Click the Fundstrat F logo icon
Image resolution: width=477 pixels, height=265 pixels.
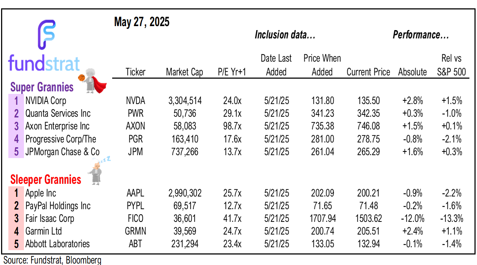(46, 35)
